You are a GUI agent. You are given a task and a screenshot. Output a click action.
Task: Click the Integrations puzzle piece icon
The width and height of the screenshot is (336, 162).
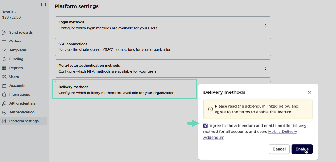pos(4,95)
